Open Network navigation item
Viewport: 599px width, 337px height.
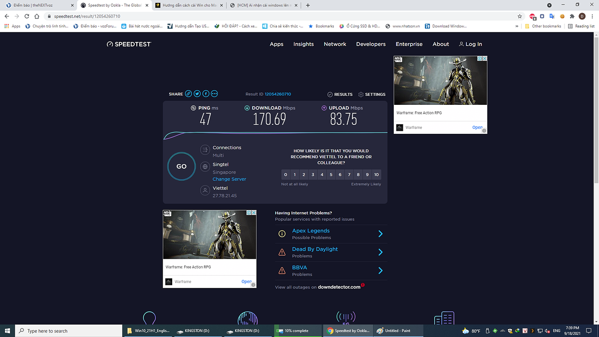click(335, 44)
